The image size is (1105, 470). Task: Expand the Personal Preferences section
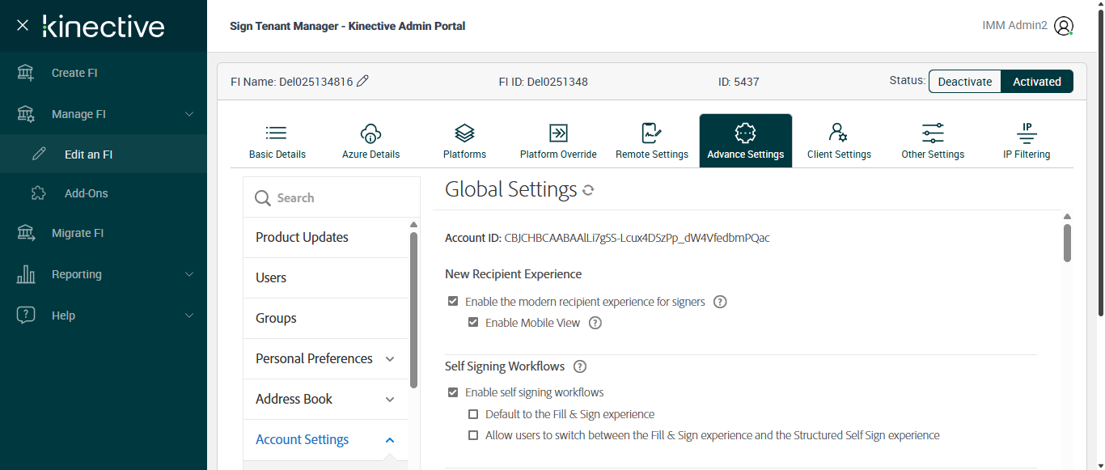click(390, 358)
